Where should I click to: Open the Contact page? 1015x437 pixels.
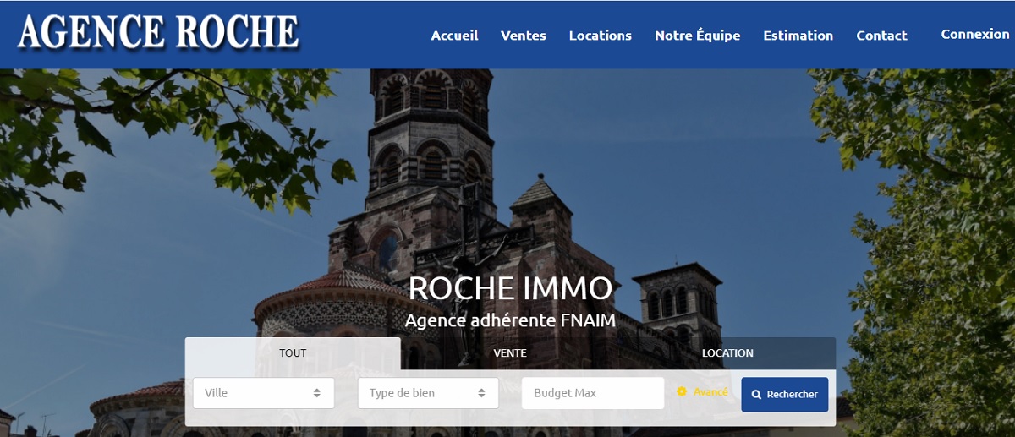[x=881, y=36]
